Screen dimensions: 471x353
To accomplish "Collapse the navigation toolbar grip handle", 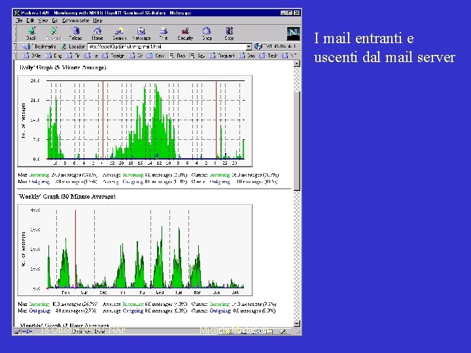I will pos(15,33).
